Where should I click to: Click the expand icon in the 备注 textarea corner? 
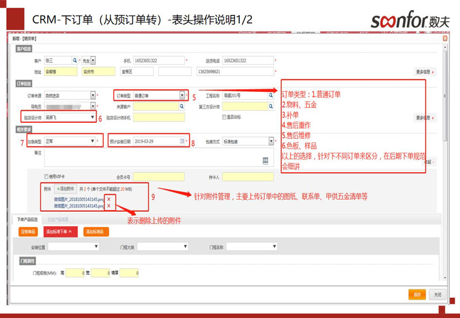266,160
